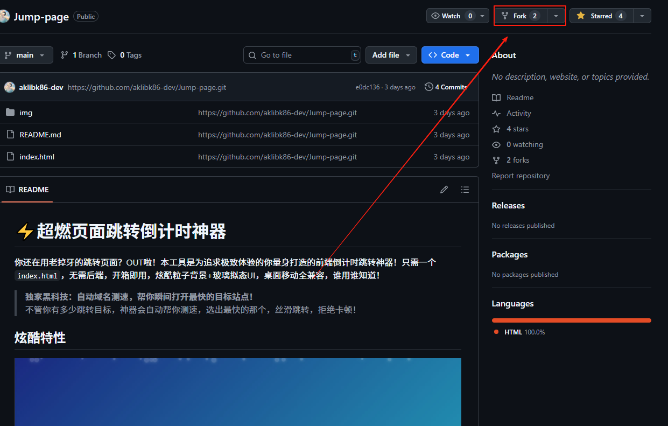Click the README preview gradient image

click(x=238, y=392)
